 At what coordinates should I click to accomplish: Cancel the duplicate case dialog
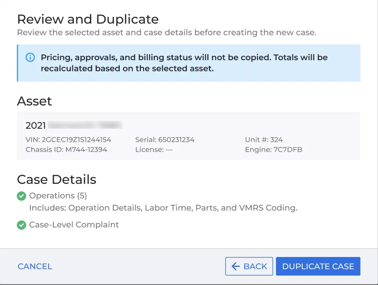(x=35, y=266)
